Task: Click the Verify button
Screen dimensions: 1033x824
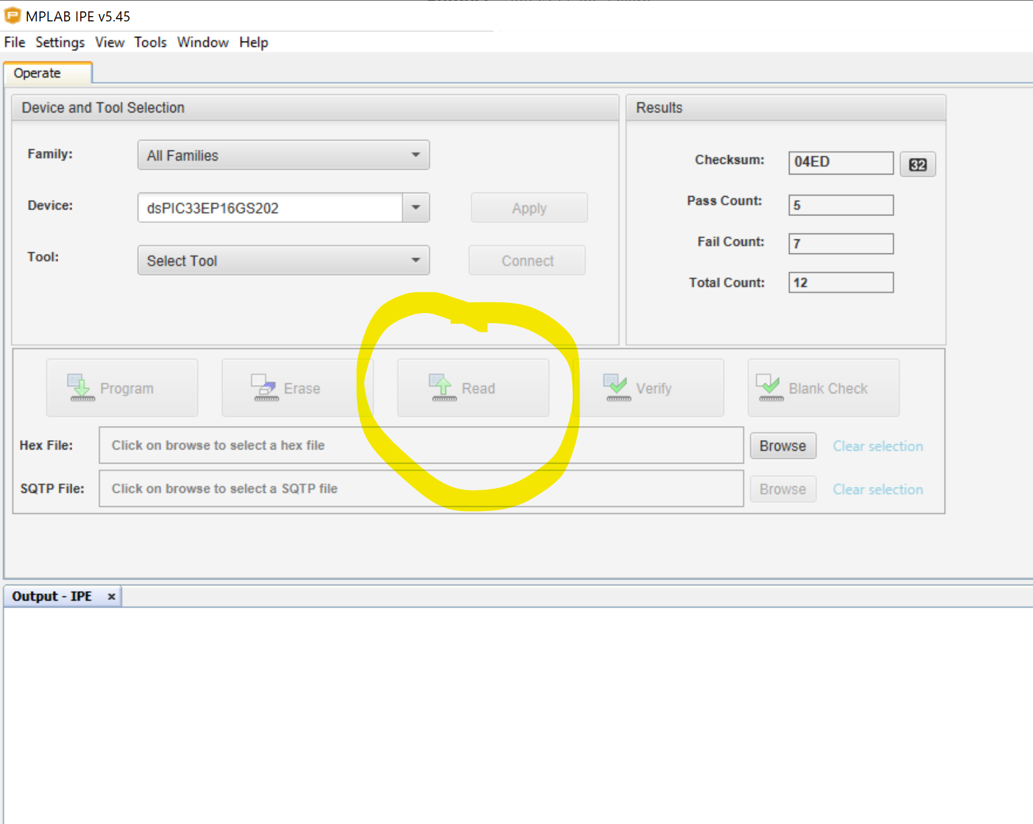Action: 649,388
